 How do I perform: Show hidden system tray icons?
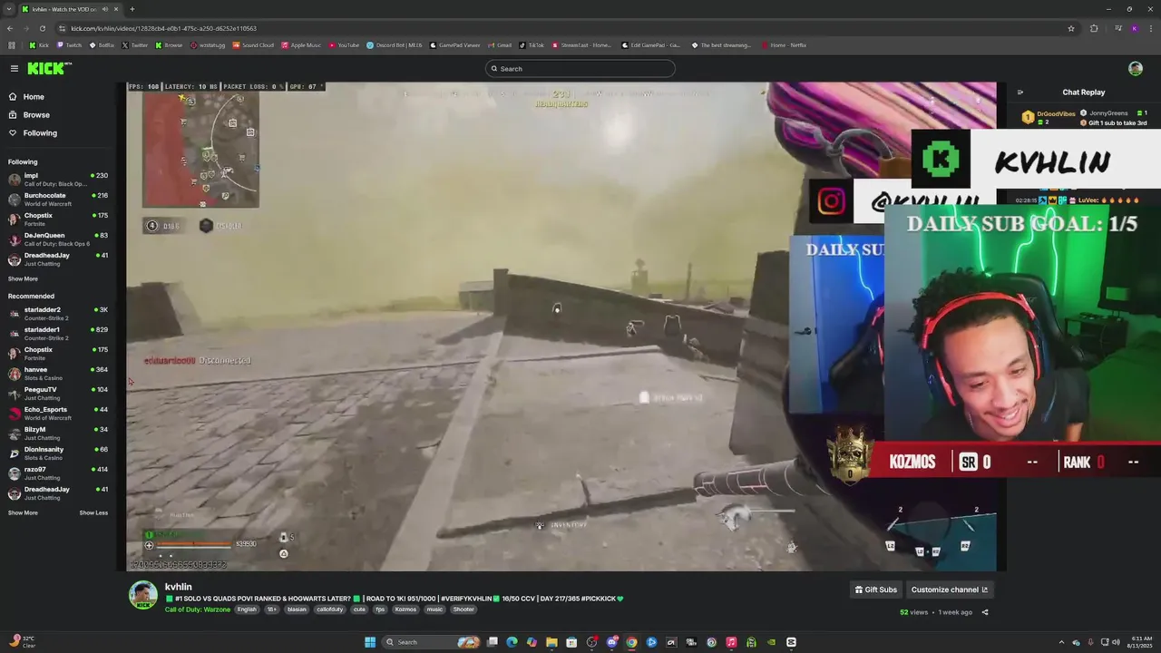(1061, 642)
